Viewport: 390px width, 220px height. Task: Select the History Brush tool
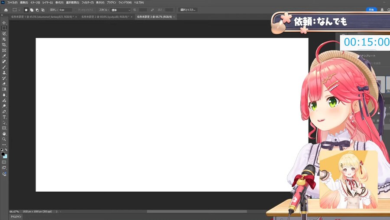tap(4, 78)
